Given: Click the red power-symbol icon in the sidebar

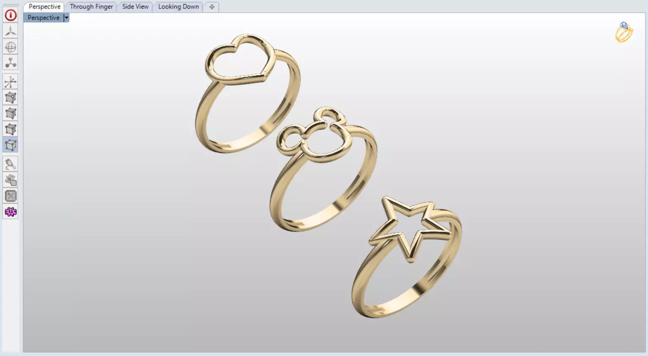Looking at the screenshot, I should (x=11, y=15).
